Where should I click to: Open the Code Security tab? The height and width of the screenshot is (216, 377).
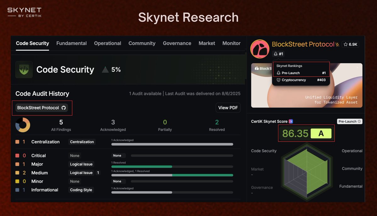click(x=32, y=43)
